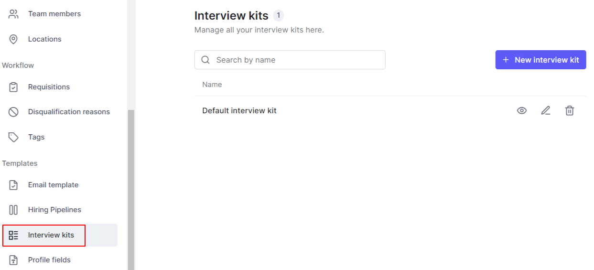
Task: Preview Default interview kit with the eye icon
Action: [522, 111]
